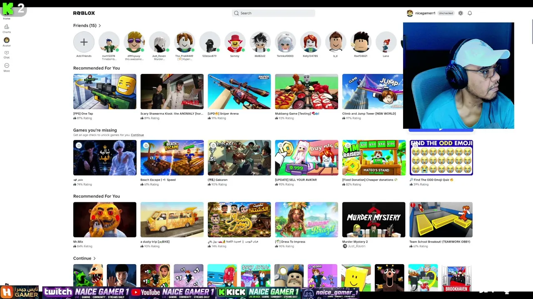533x299 pixels.
Task: Open friend Raef38821 avatar
Action: 361,42
